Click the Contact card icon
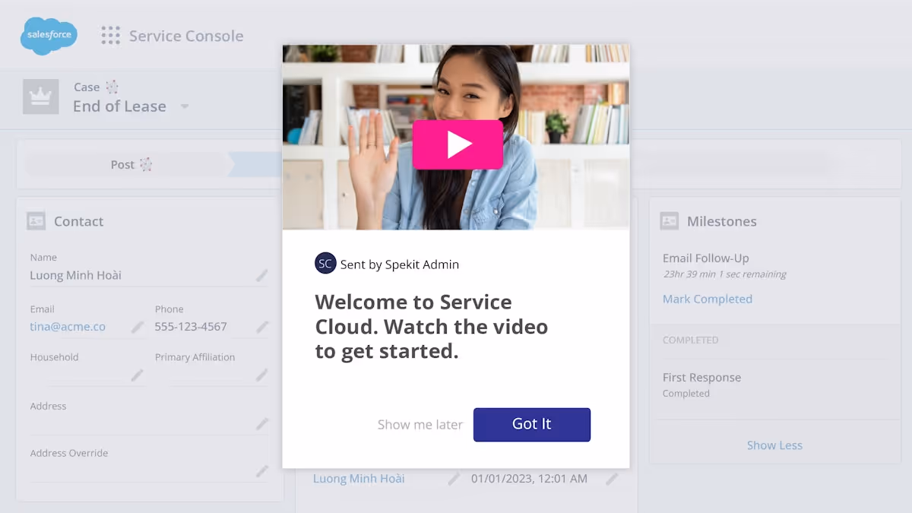Screen dimensions: 912x513 [36, 221]
